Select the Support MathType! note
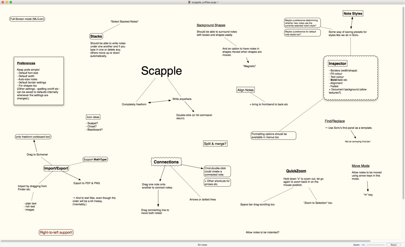This screenshot has height=247, width=405. [95, 159]
